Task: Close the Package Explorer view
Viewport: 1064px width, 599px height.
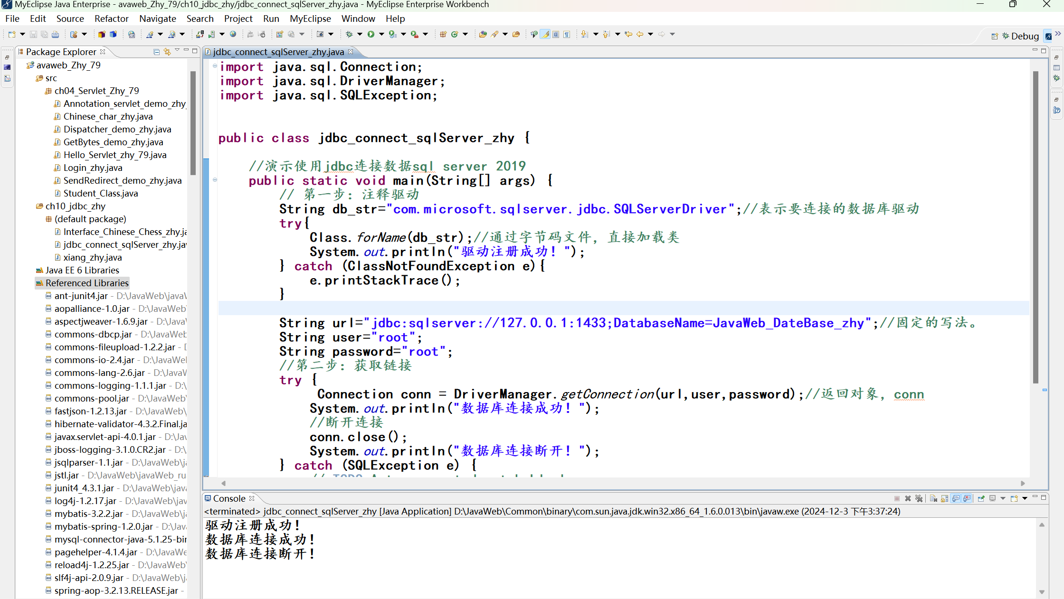Action: (103, 52)
